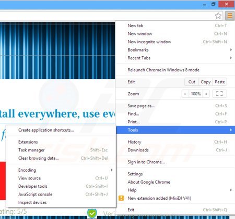Click the 100% zoom value
Screen dimensions: 235x219
(x=196, y=94)
